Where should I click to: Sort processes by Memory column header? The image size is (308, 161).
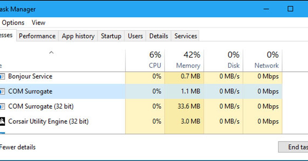184,60
